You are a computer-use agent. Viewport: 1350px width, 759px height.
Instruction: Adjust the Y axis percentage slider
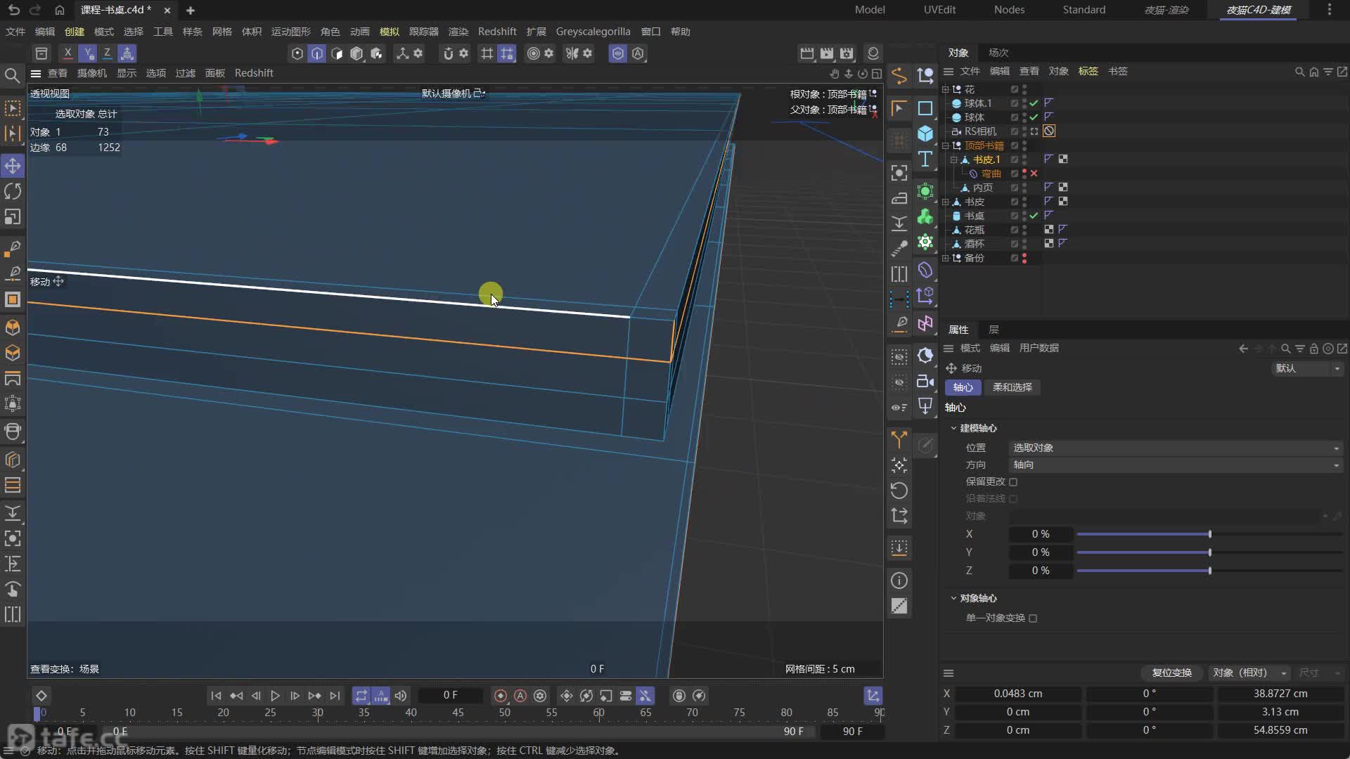pyautogui.click(x=1209, y=553)
